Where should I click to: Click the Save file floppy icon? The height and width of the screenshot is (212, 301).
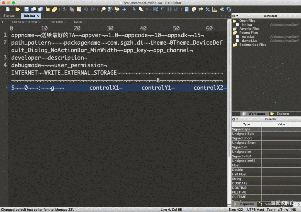pyautogui.click(x=26, y=9)
